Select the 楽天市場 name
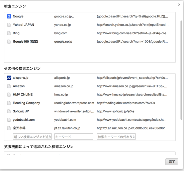 (x=19, y=128)
